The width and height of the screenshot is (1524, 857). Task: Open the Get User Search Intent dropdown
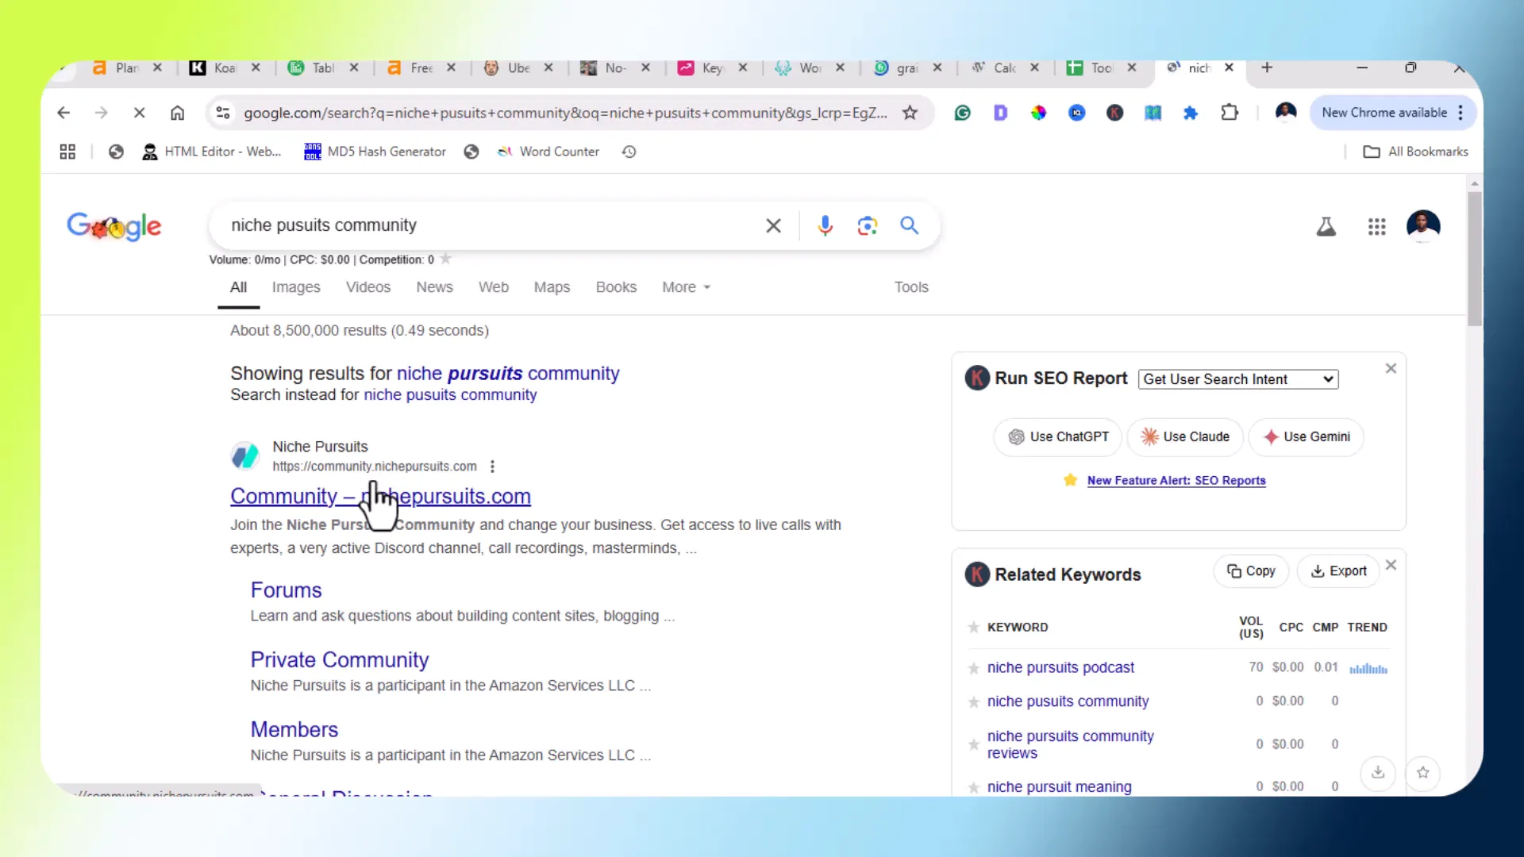(1238, 379)
